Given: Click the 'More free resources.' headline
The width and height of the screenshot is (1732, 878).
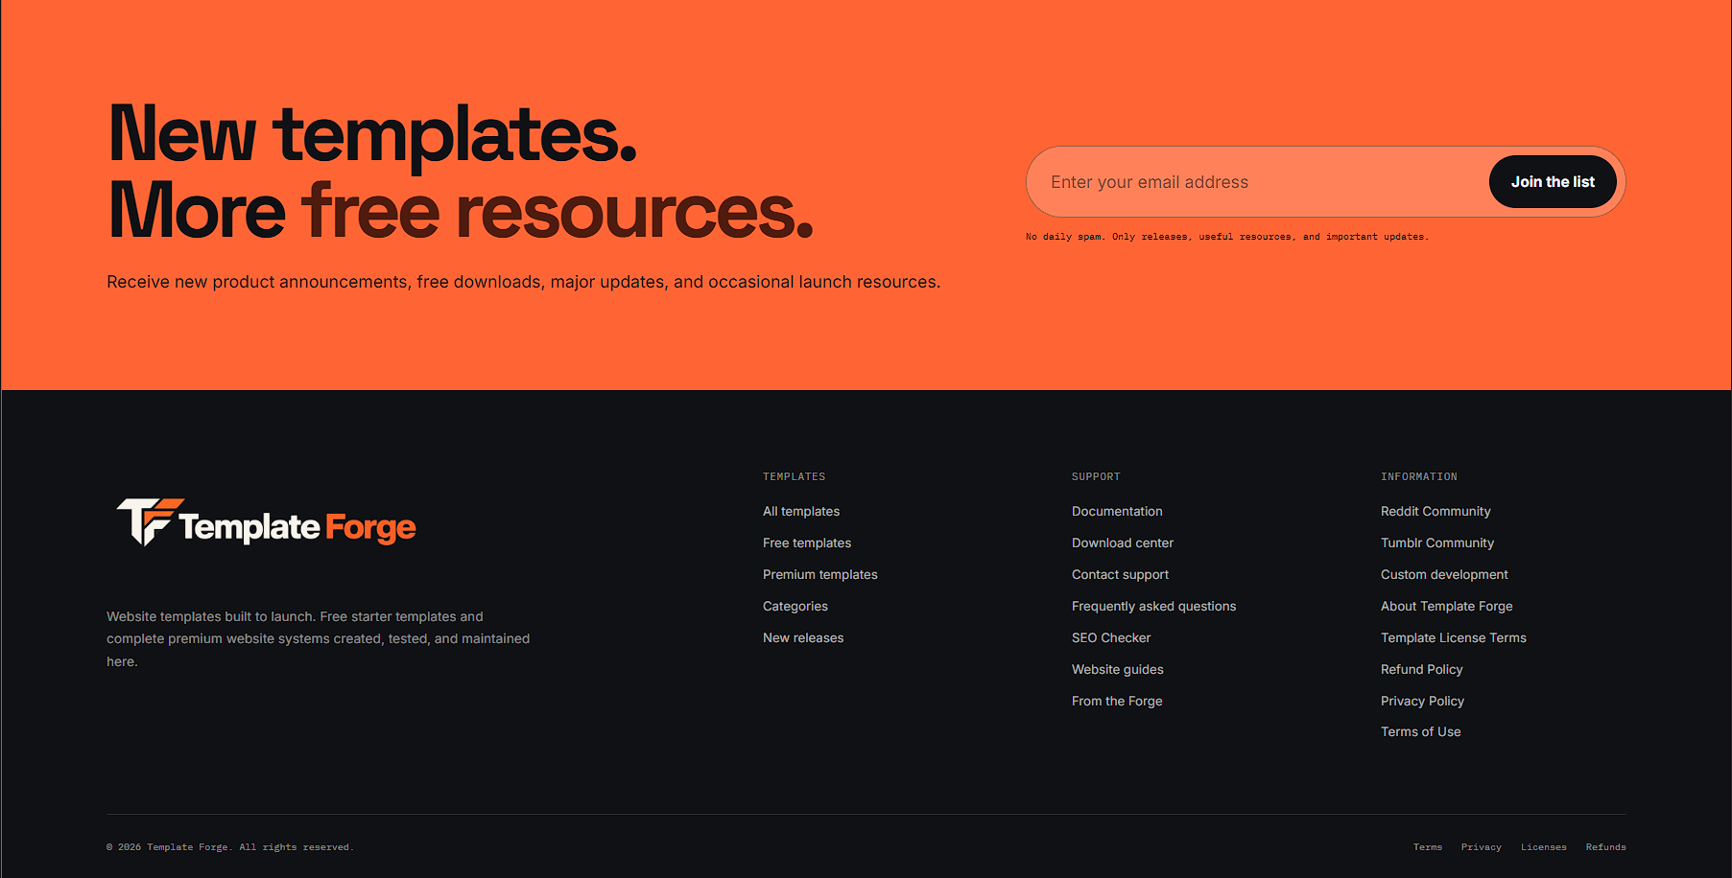Looking at the screenshot, I should point(462,210).
